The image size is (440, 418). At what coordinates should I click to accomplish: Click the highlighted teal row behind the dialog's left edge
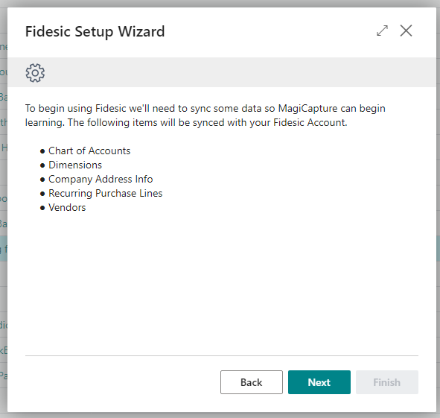pyautogui.click(x=4, y=249)
